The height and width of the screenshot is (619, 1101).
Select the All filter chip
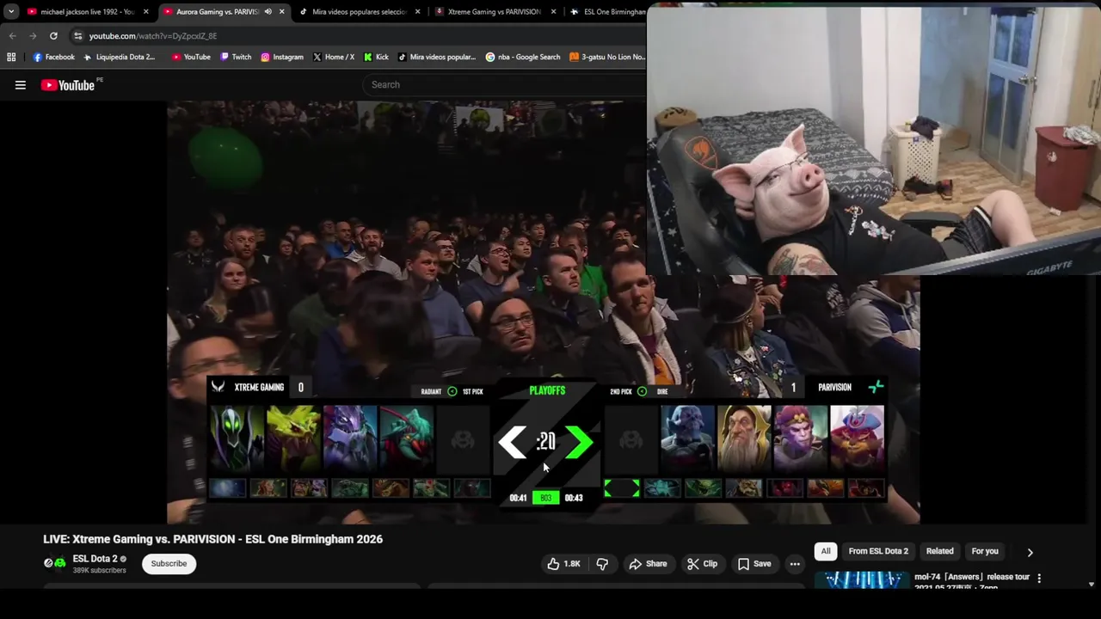tap(826, 551)
